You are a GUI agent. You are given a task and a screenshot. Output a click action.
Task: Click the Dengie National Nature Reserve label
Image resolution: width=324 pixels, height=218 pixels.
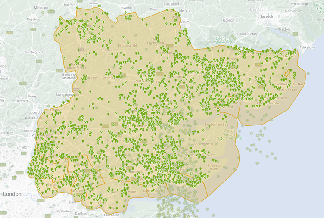click(x=229, y=134)
